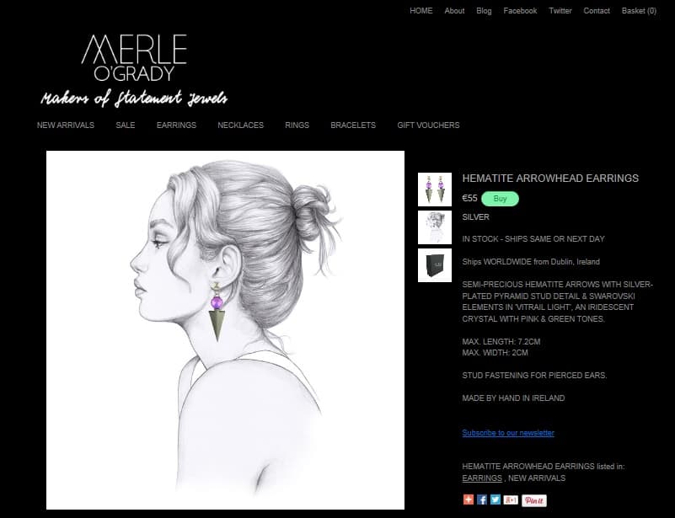
Task: Click the Merle O'Grady logo
Action: coord(134,71)
